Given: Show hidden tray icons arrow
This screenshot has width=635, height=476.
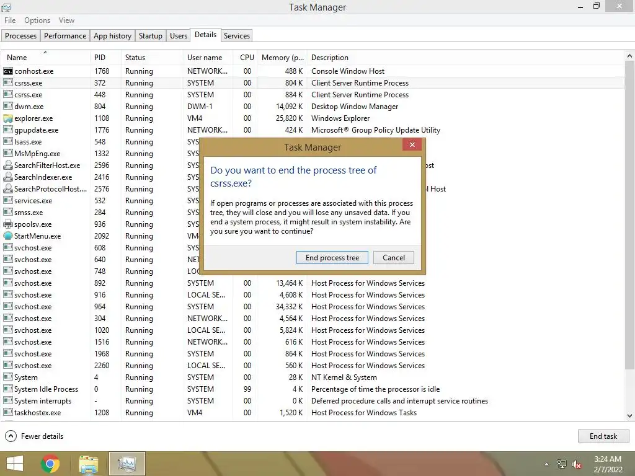Looking at the screenshot, I should tap(546, 464).
